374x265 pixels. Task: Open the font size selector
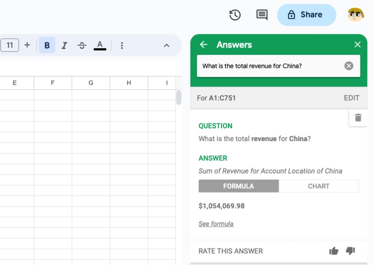(10, 45)
